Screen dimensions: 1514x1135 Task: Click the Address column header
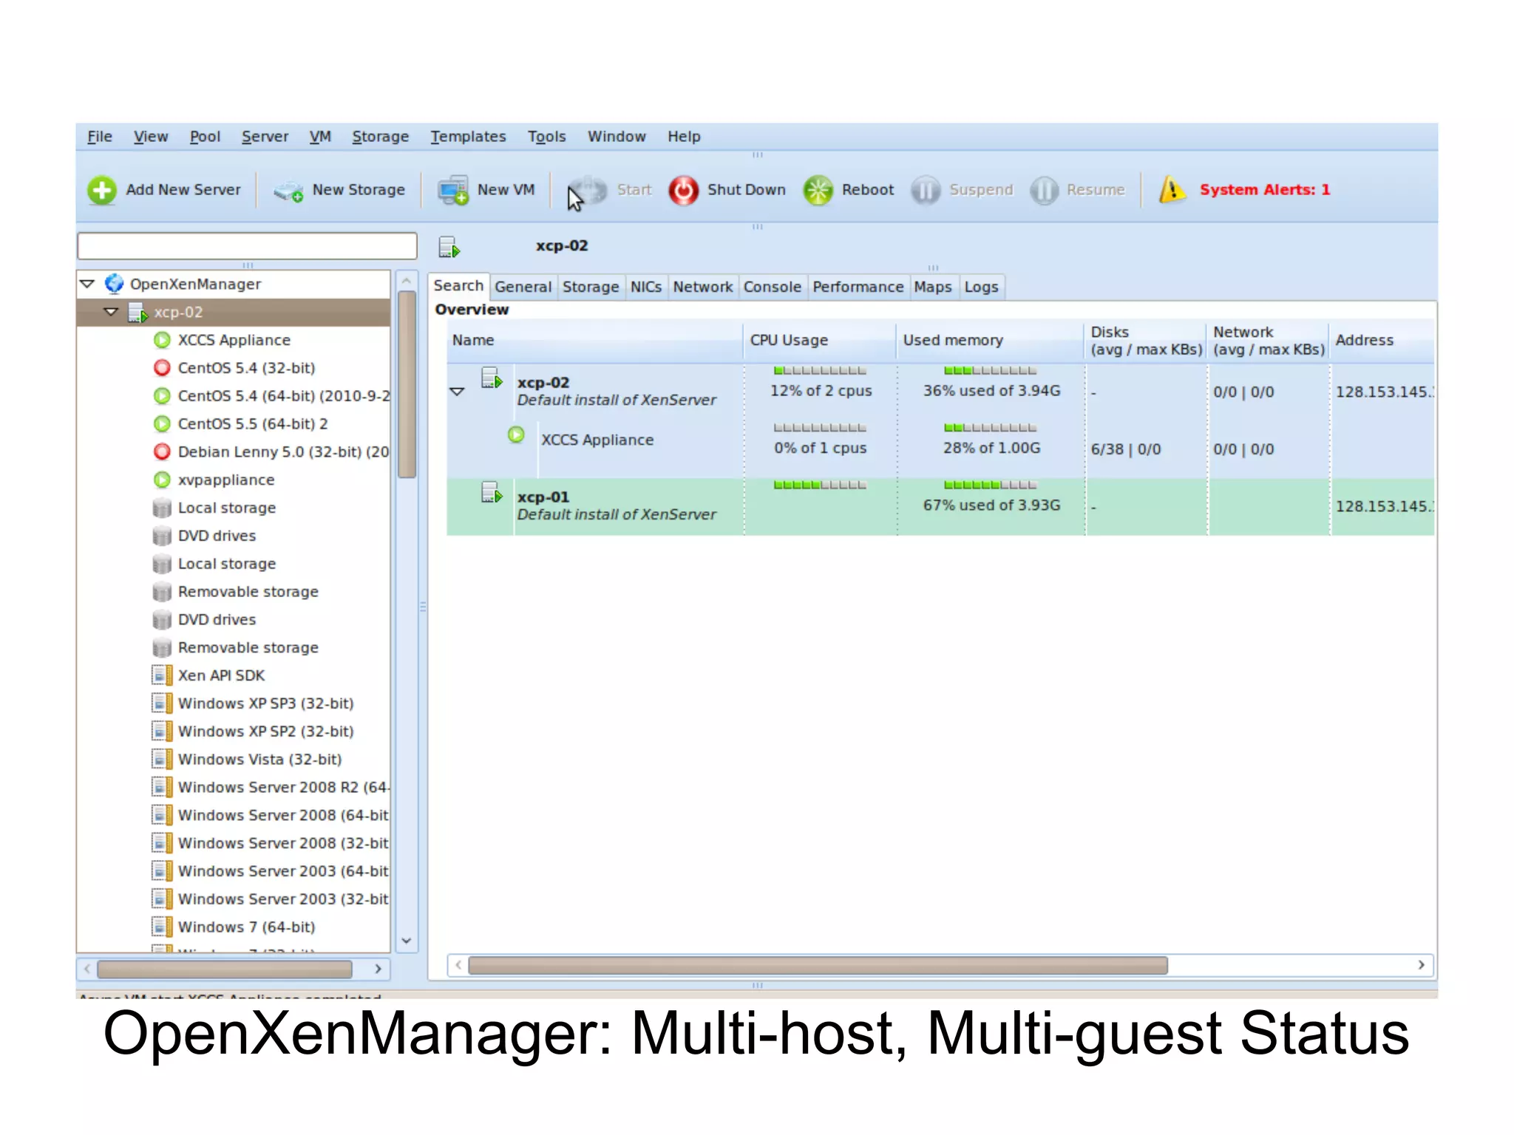point(1381,341)
